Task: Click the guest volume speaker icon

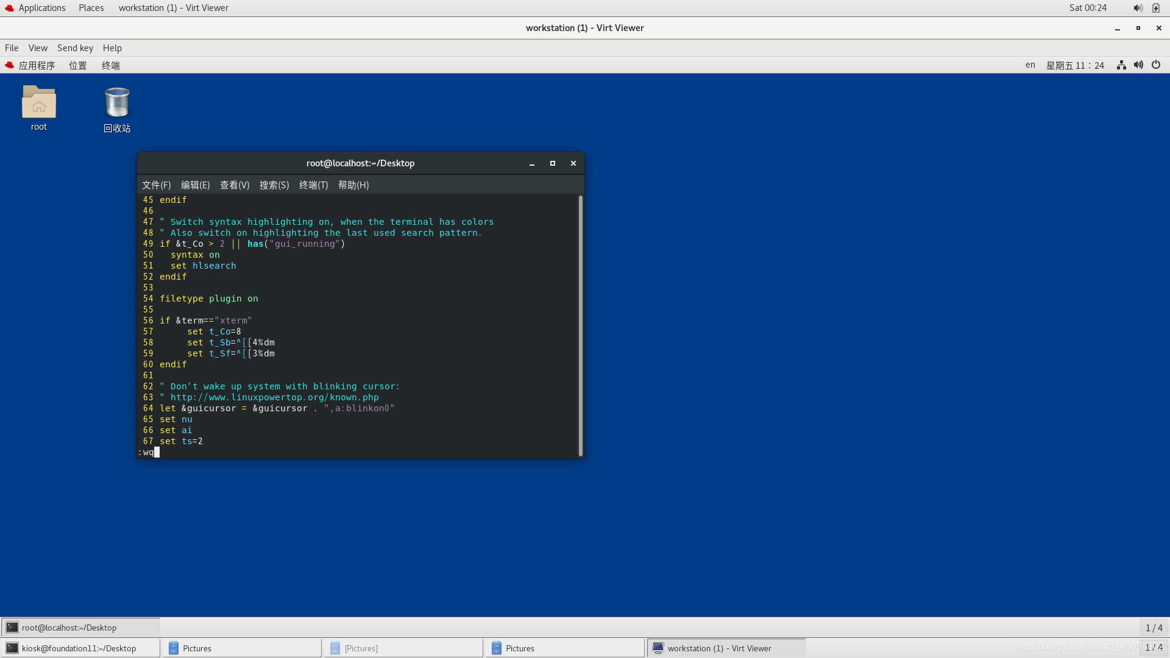Action: 1138,65
